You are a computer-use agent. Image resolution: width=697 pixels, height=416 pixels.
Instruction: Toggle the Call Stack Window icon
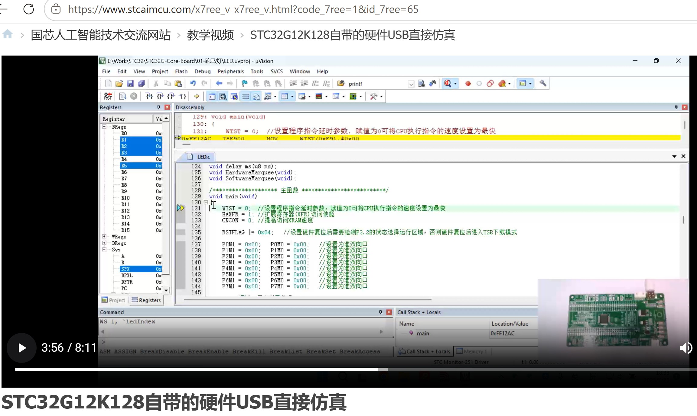(256, 97)
